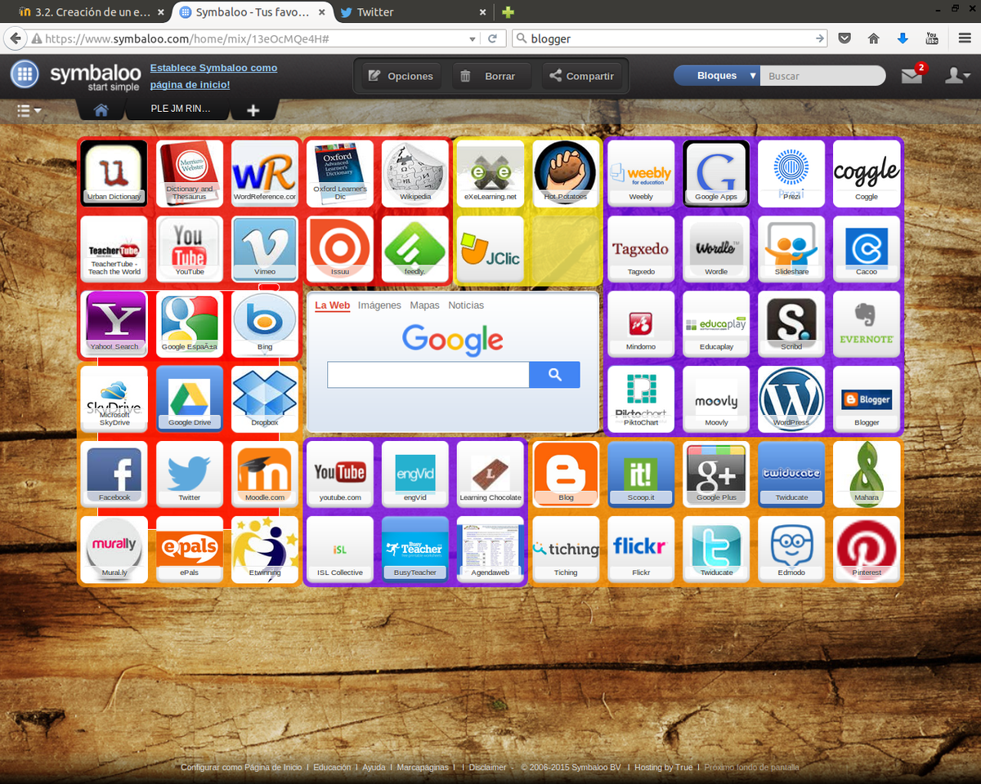Select Imágenes in the Google widget
The width and height of the screenshot is (981, 784).
coord(379,305)
